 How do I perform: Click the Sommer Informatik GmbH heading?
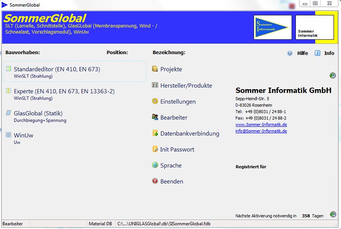pos(283,90)
